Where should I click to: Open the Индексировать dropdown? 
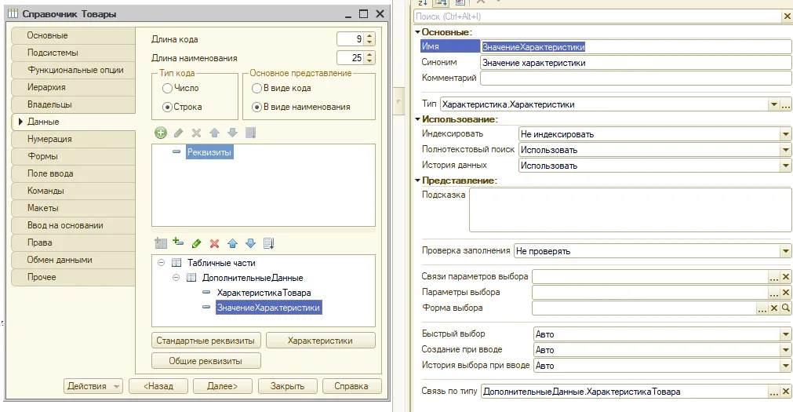point(786,134)
